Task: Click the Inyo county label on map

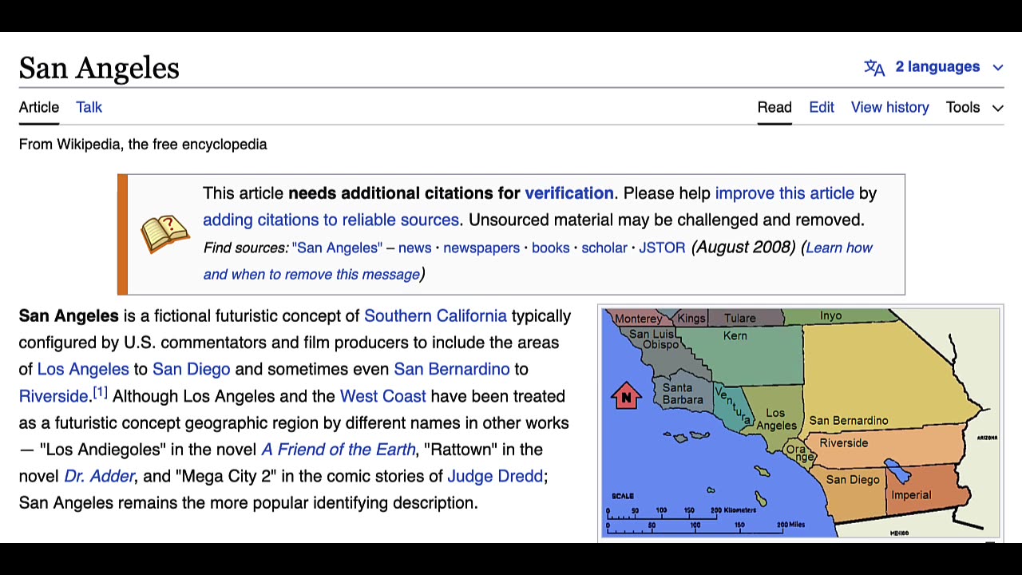Action: click(x=830, y=315)
